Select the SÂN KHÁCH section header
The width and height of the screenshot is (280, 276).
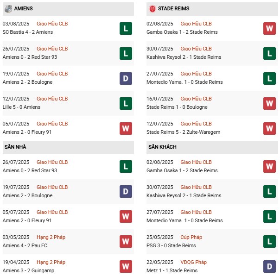(x=163, y=147)
